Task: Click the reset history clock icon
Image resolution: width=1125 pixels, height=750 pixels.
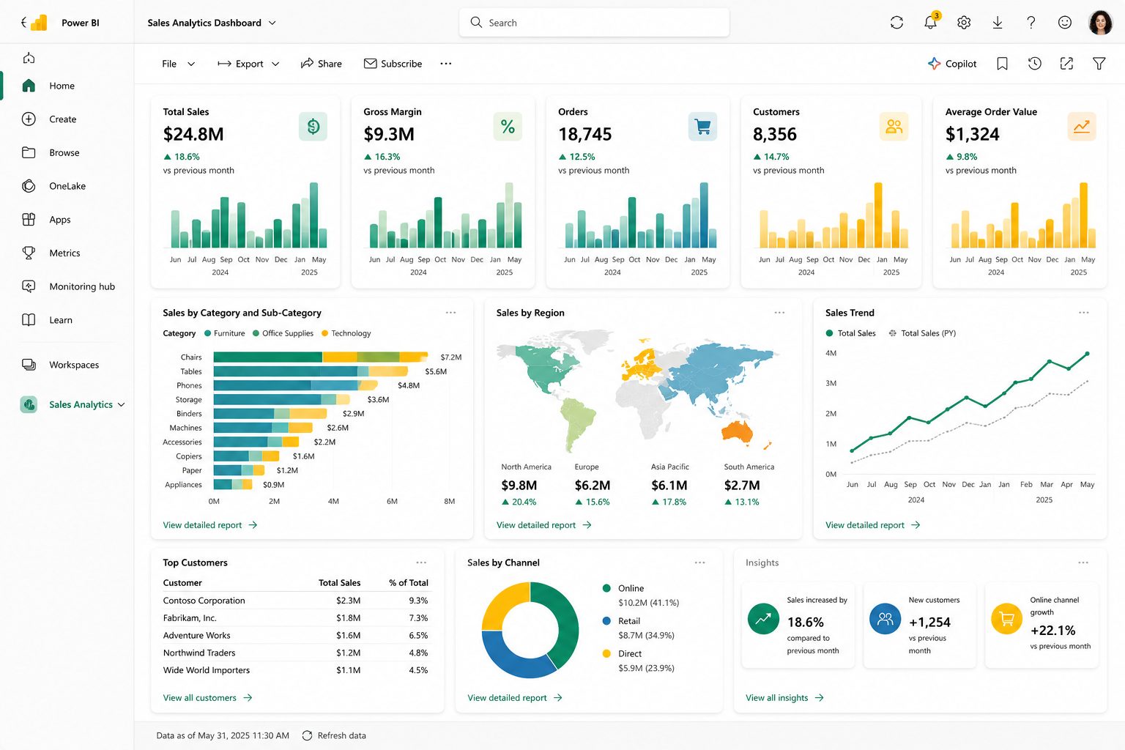Action: [1034, 64]
